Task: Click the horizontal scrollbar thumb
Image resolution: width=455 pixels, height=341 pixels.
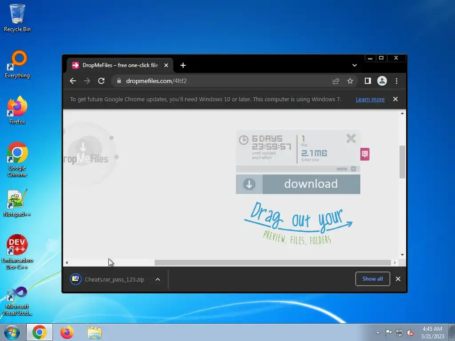Action: [273, 263]
